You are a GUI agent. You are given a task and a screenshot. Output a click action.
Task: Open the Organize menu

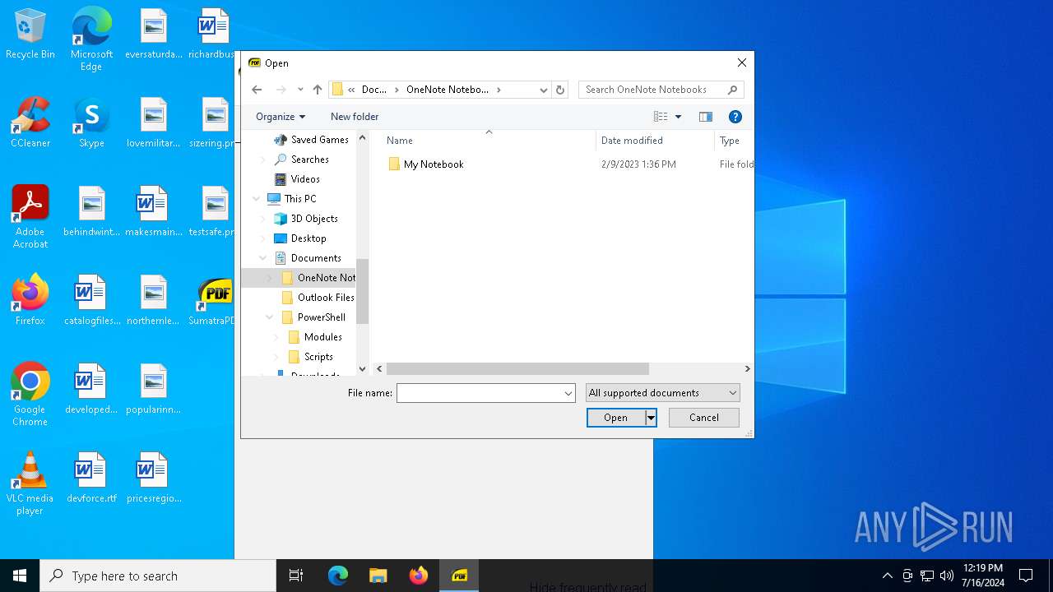click(281, 117)
